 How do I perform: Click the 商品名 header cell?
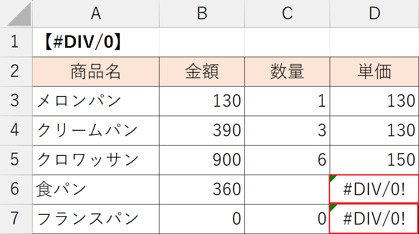coord(96,71)
